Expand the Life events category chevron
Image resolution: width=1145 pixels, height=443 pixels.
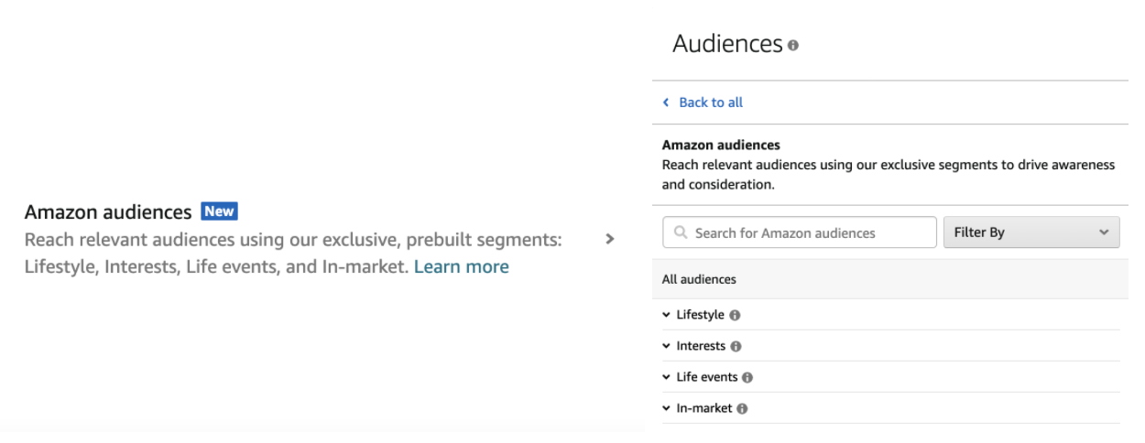point(666,378)
